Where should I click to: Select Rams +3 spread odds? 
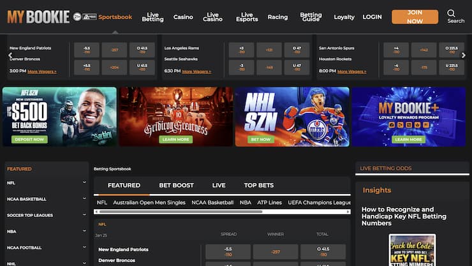241,50
